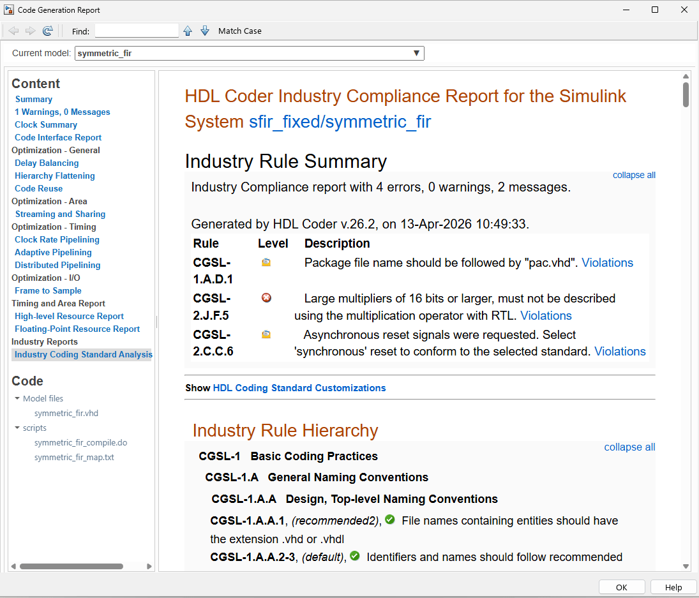Find previous match with up arrow
Viewport: 699px width, 598px height.
pyautogui.click(x=188, y=31)
